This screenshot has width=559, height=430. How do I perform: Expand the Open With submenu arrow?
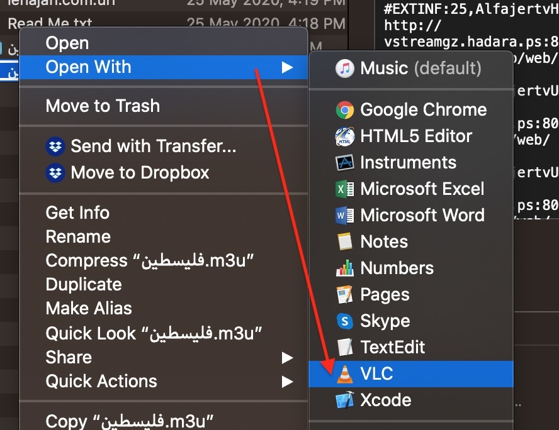click(287, 67)
